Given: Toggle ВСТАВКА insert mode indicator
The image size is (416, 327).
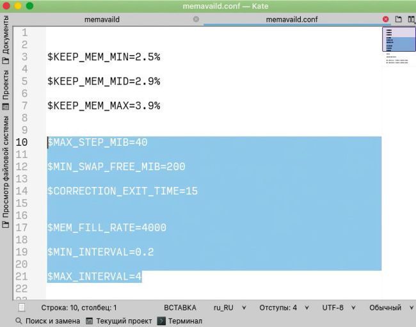Looking at the screenshot, I should tap(180, 308).
